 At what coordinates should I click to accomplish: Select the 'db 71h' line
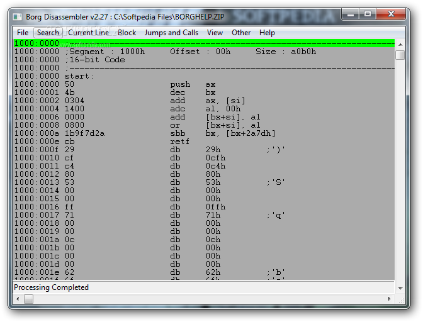204,215
